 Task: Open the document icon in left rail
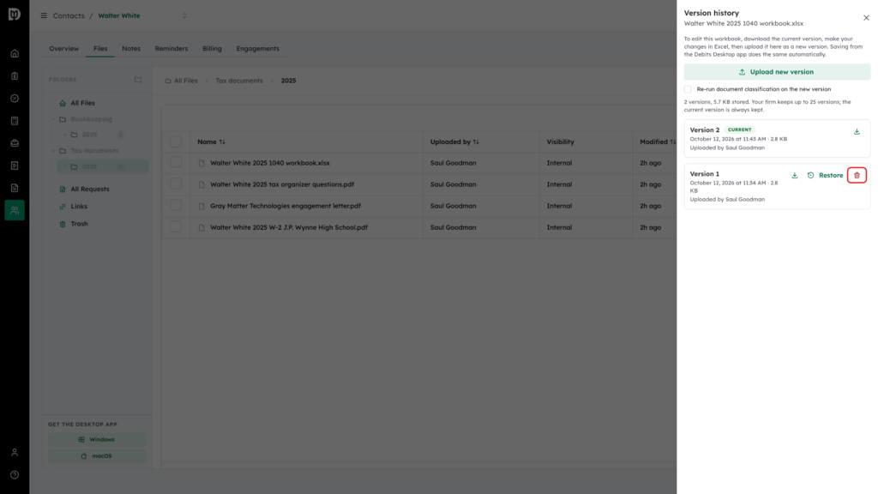[x=15, y=188]
